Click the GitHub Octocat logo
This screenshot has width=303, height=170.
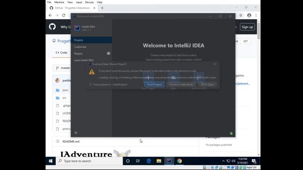click(x=52, y=26)
